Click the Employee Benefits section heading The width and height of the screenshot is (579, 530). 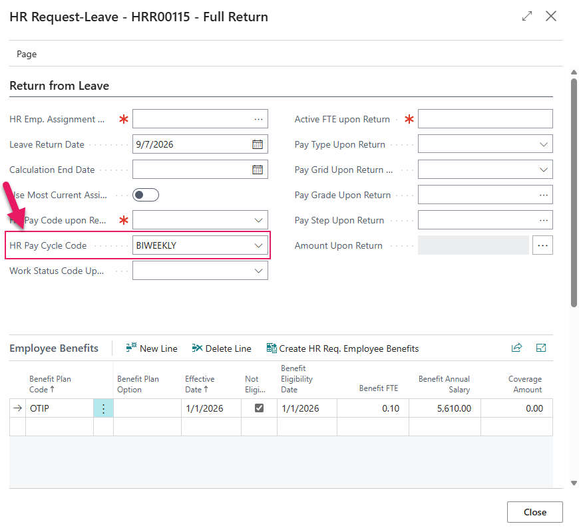pyautogui.click(x=54, y=348)
